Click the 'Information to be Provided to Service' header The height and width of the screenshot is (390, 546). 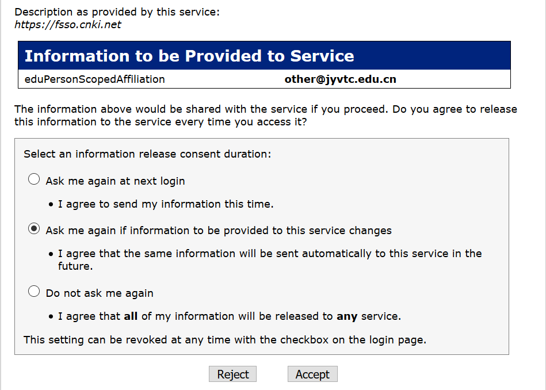pos(189,56)
